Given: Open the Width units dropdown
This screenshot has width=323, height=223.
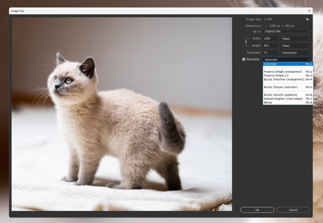Looking at the screenshot, I should [x=295, y=39].
